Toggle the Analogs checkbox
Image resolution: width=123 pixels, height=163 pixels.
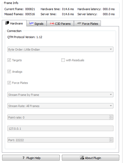(9, 72)
